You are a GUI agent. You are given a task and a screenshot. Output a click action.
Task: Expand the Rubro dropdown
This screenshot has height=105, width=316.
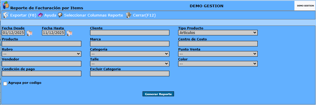[x=41, y=54]
